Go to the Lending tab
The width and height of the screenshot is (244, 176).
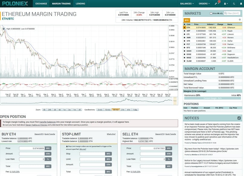(80, 4)
